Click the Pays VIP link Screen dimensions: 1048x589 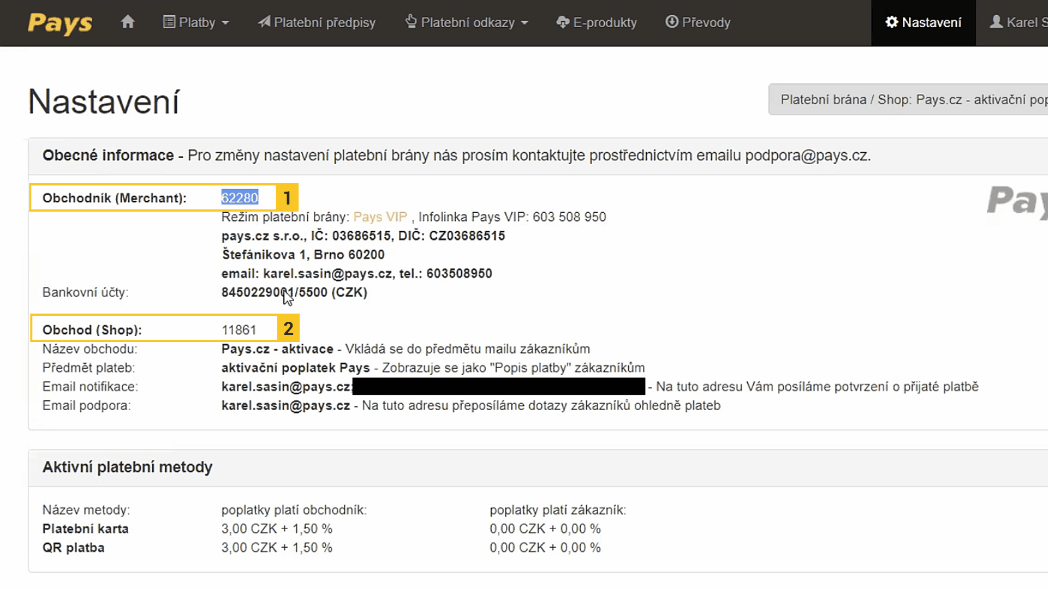click(380, 217)
